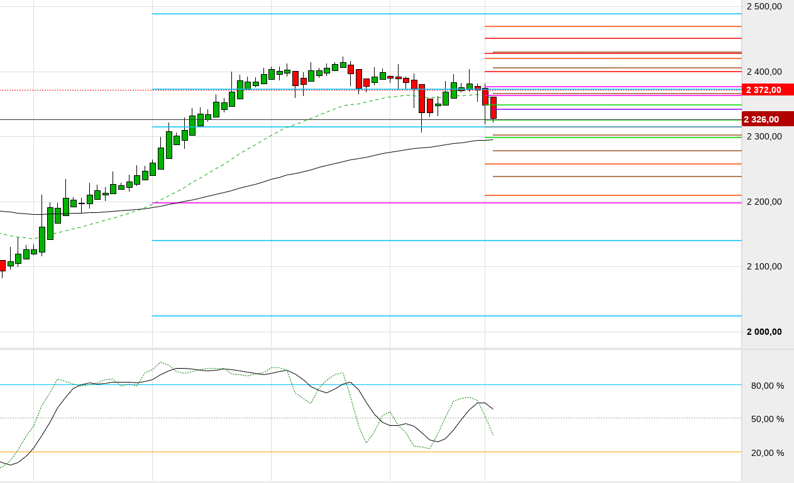The image size is (794, 483).
Task: Click the 50,00 % oscillator label
Action: click(x=768, y=419)
